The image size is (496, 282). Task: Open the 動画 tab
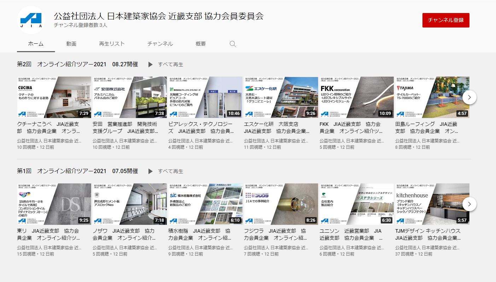coord(71,44)
